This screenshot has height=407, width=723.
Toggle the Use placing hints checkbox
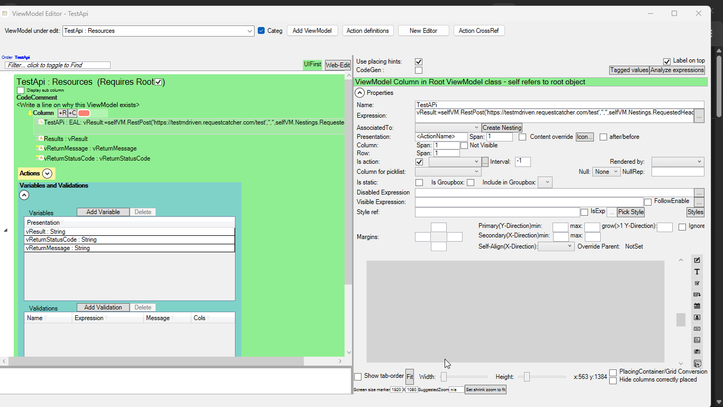pos(419,61)
